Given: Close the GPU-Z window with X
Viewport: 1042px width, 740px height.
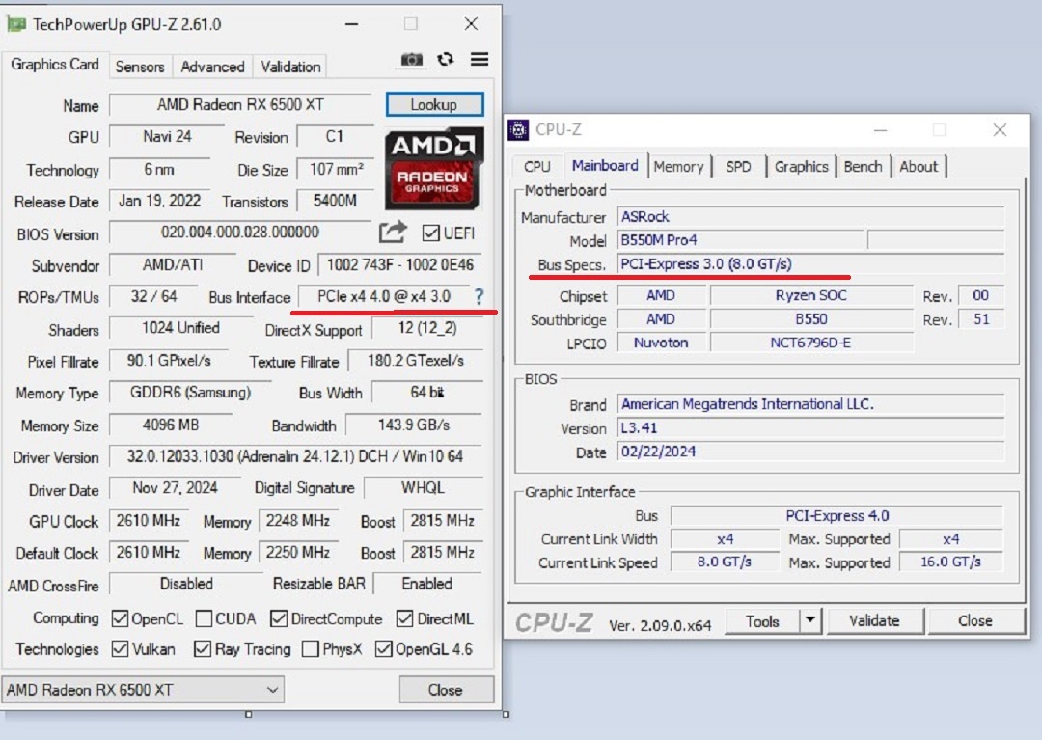Looking at the screenshot, I should 471,24.
